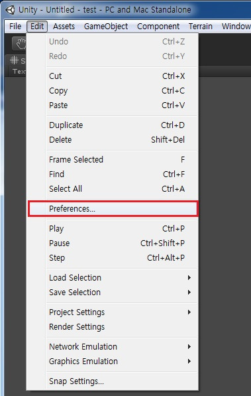This screenshot has width=251, height=396.
Task: Select the Hand tool in toolbar
Action: click(x=19, y=43)
